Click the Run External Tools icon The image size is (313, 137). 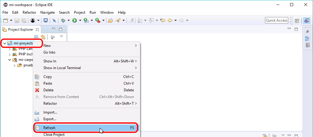(98, 20)
